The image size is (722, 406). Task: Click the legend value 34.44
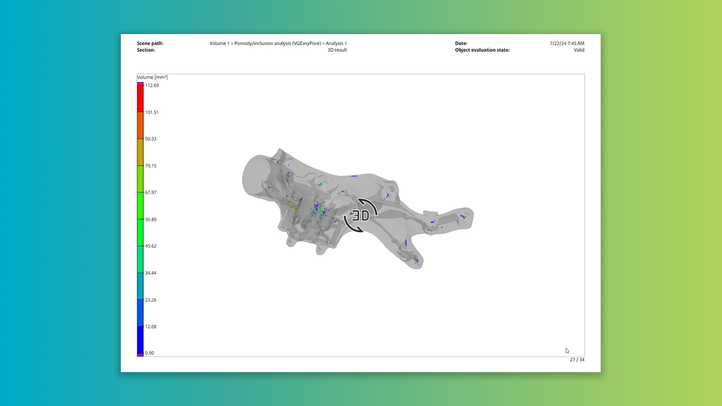151,273
